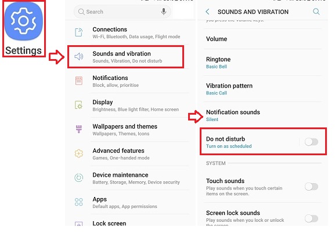Tap the Notifications icon
Viewport: 335px width, 234px height.
point(79,81)
